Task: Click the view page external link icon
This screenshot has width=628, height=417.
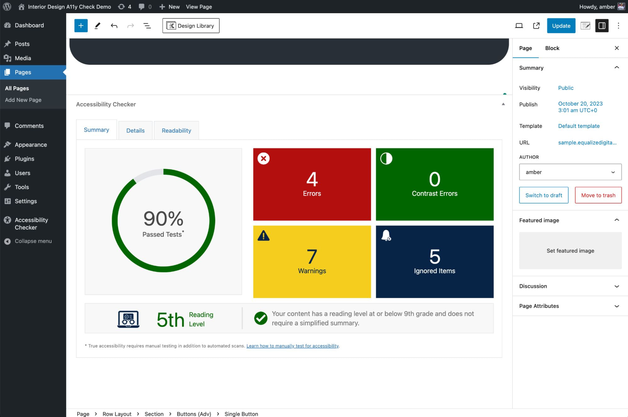Action: pyautogui.click(x=536, y=26)
